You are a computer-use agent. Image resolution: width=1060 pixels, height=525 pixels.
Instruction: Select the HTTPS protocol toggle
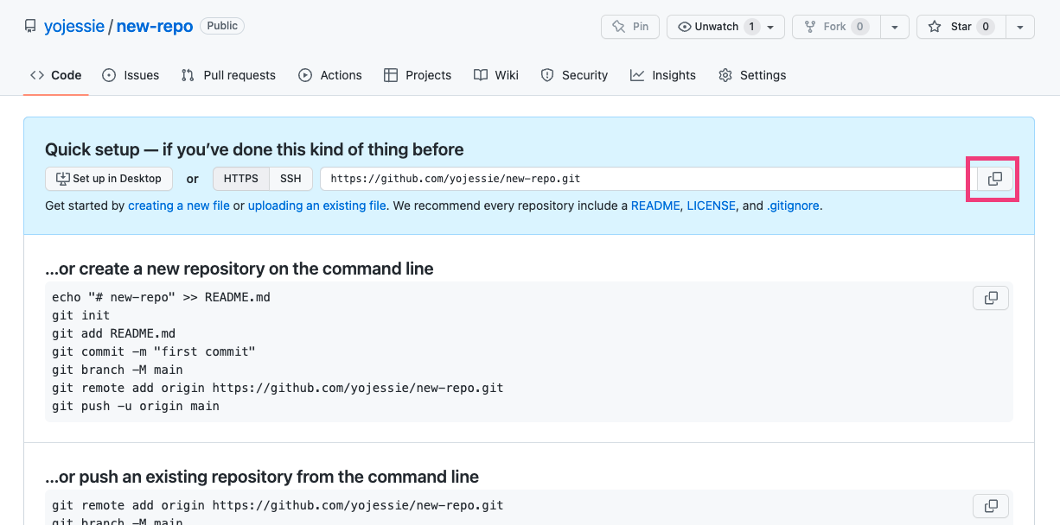(x=241, y=179)
